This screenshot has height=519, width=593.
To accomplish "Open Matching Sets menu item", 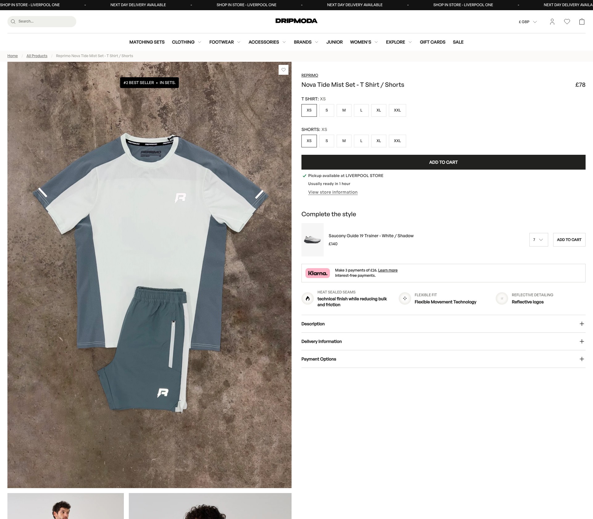I will coord(147,42).
